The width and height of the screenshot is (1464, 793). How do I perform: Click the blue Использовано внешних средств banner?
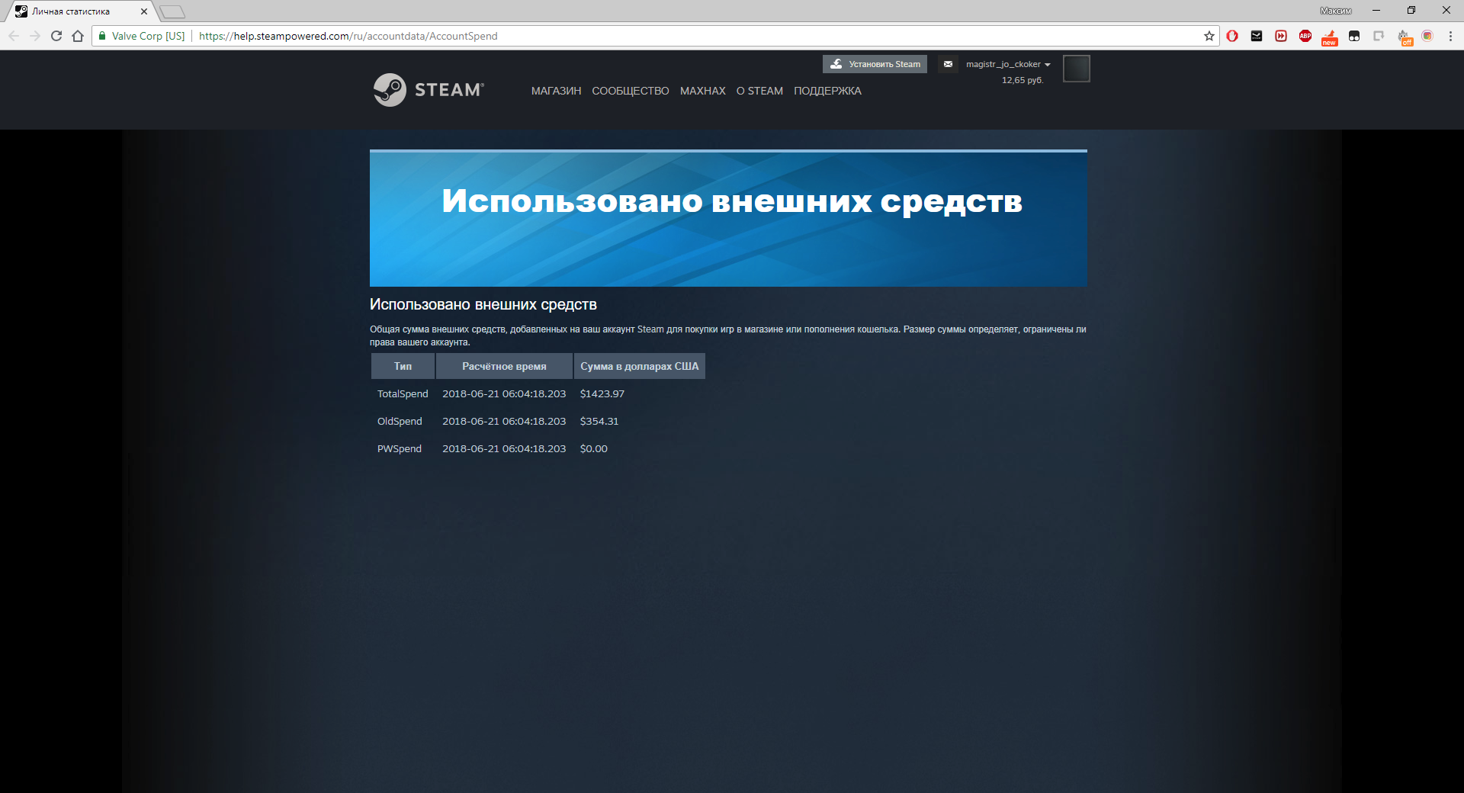[728, 218]
